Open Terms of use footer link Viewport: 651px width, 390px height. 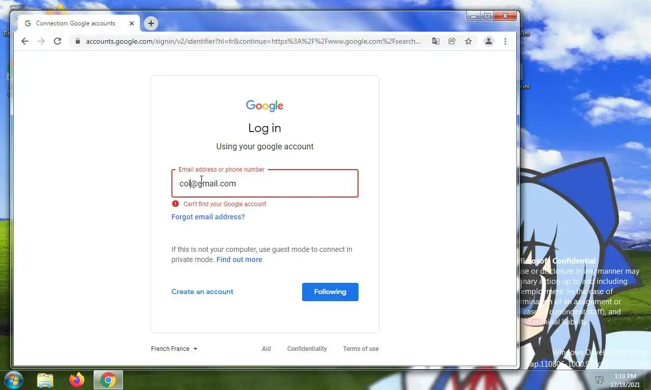point(361,349)
